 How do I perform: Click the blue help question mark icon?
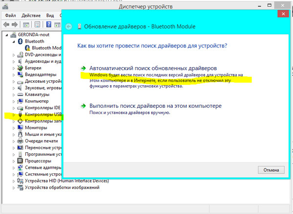point(48,24)
